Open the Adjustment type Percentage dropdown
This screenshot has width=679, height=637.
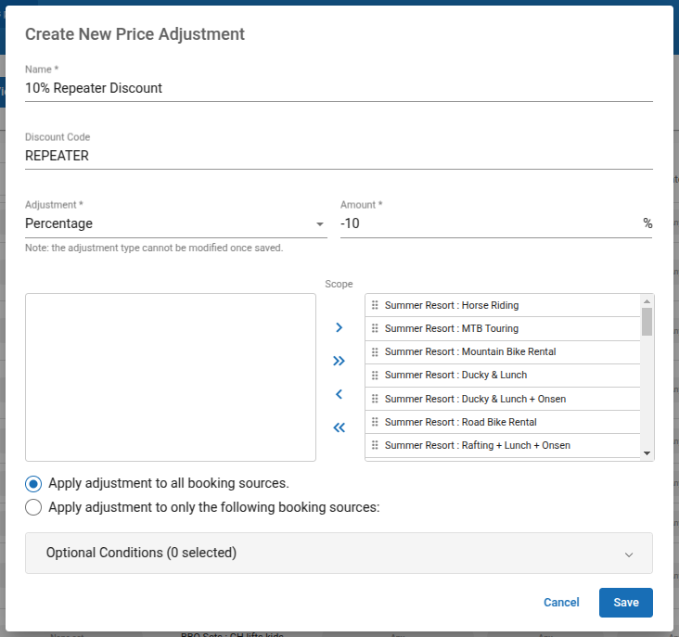coord(175,223)
